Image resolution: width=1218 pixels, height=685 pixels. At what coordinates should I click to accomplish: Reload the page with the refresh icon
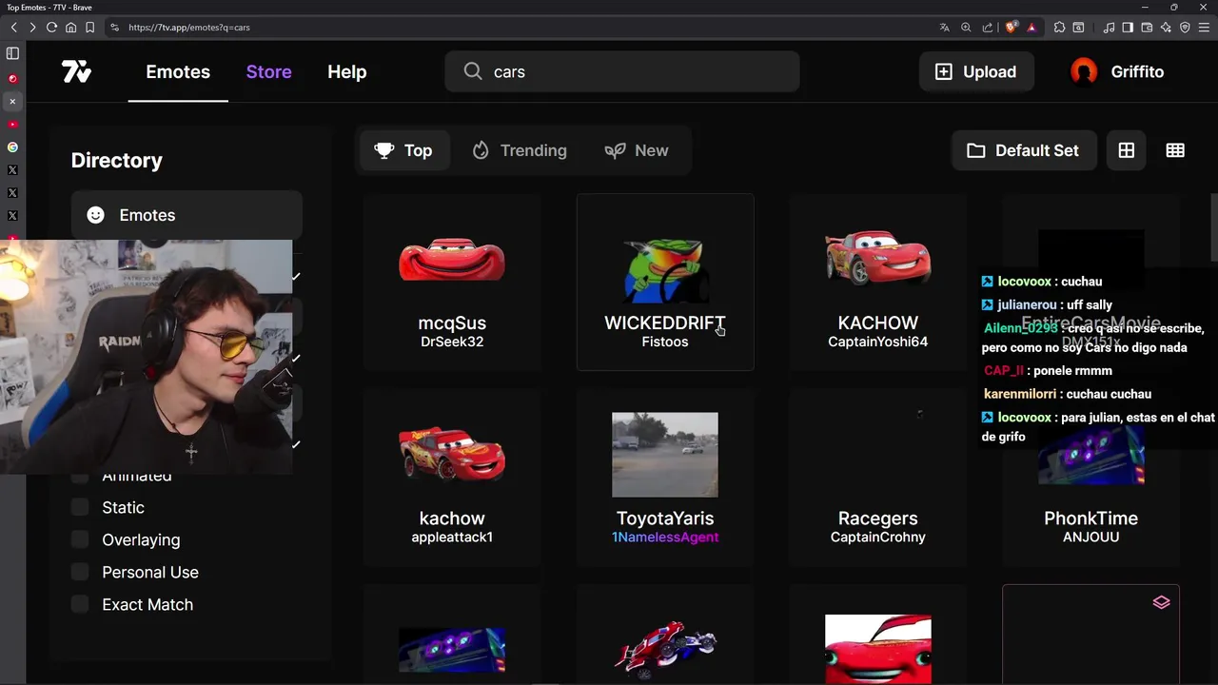point(51,28)
